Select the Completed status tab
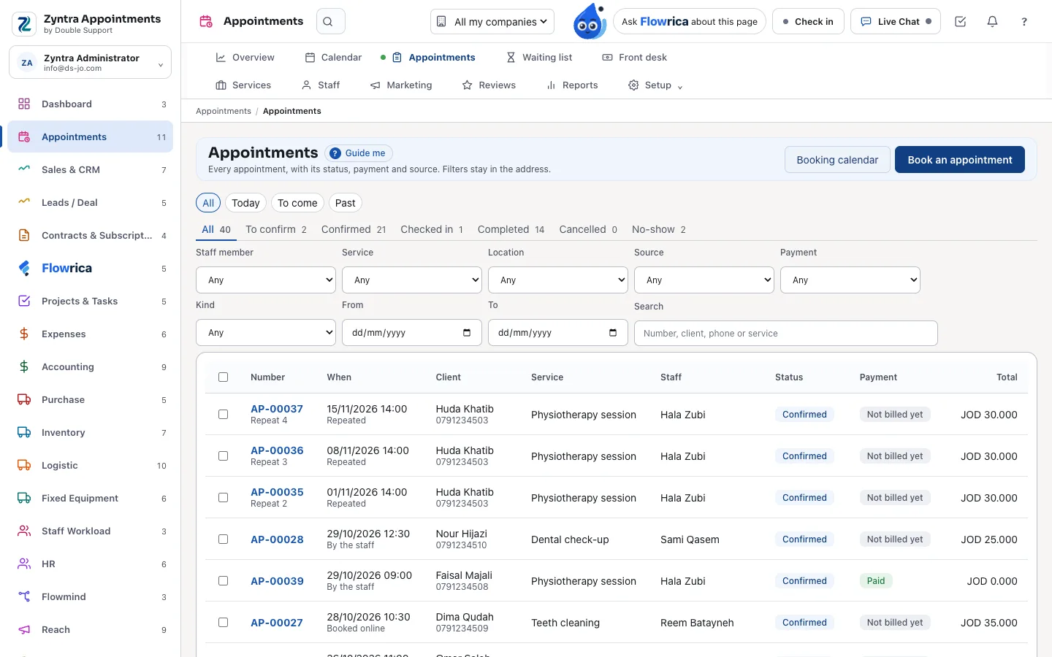The height and width of the screenshot is (657, 1052). [511, 229]
